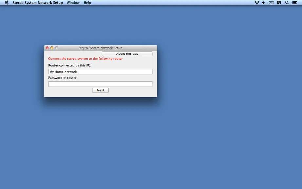Open the input source A icon
This screenshot has width=302, height=189.
coord(279,3)
